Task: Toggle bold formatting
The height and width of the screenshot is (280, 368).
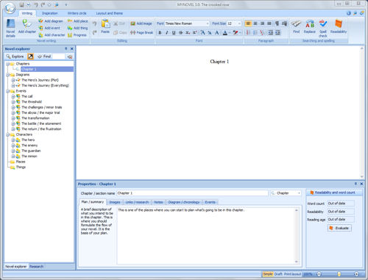Action: [160, 32]
